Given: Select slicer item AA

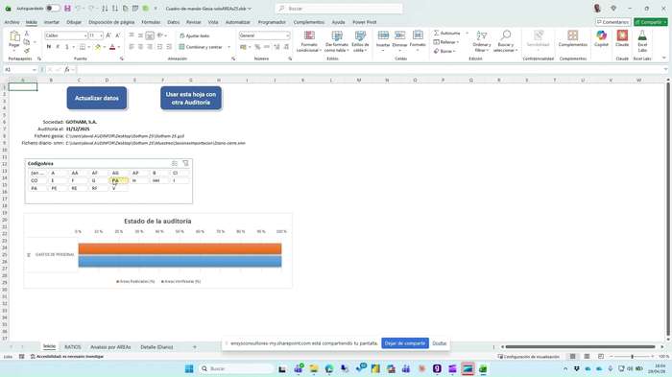Looking at the screenshot, I should (x=79, y=173).
